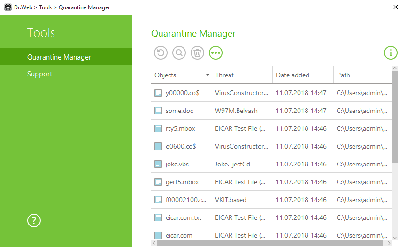Open the quarantine info icon
Screen dimensions: 407x247
point(391,53)
